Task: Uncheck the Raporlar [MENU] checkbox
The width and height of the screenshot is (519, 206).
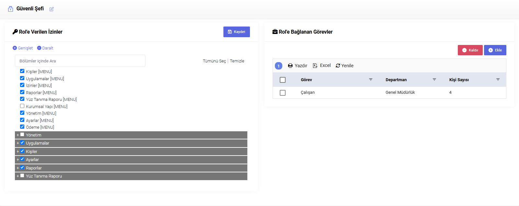Action: click(22, 92)
